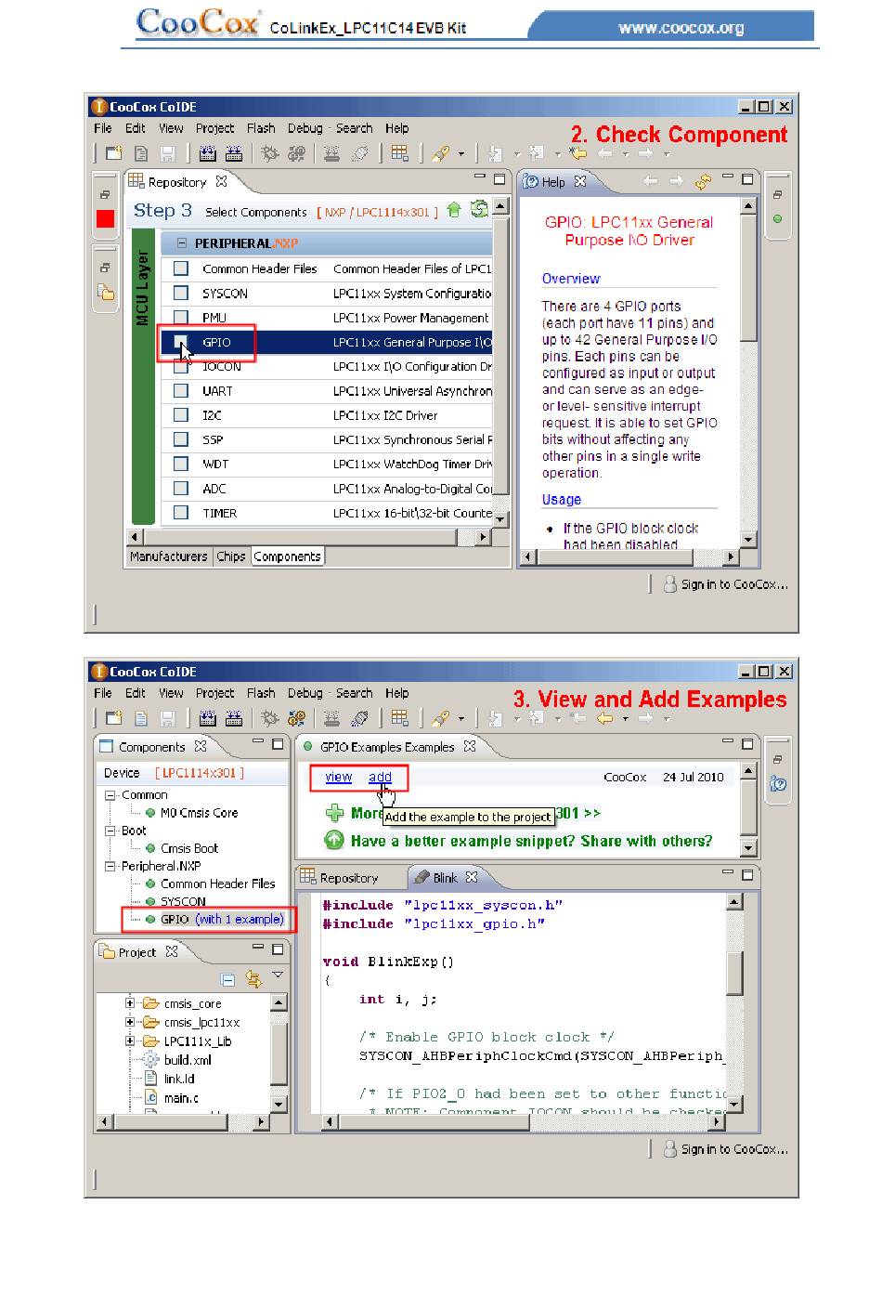Close the Components tab in bottom window
This screenshot has width=882, height=1309.
[x=201, y=746]
